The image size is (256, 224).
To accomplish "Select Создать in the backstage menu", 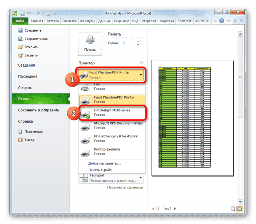I will pyautogui.click(x=25, y=88).
